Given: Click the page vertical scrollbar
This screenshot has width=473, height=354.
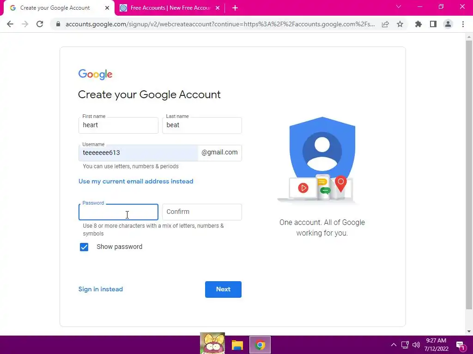Looking at the screenshot, I should coord(469,175).
